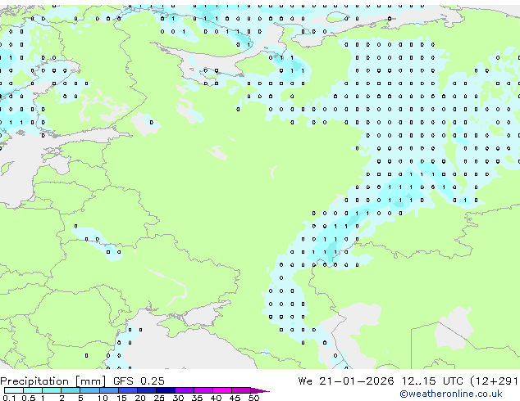Select the 40 mm bright magenta legend swatch
Screen dimensions: 520x401
tap(222, 390)
